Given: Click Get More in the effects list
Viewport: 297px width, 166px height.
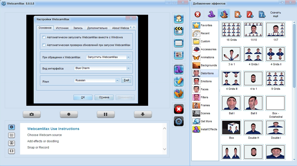Looking at the screenshot, I should pyautogui.click(x=205, y=121).
